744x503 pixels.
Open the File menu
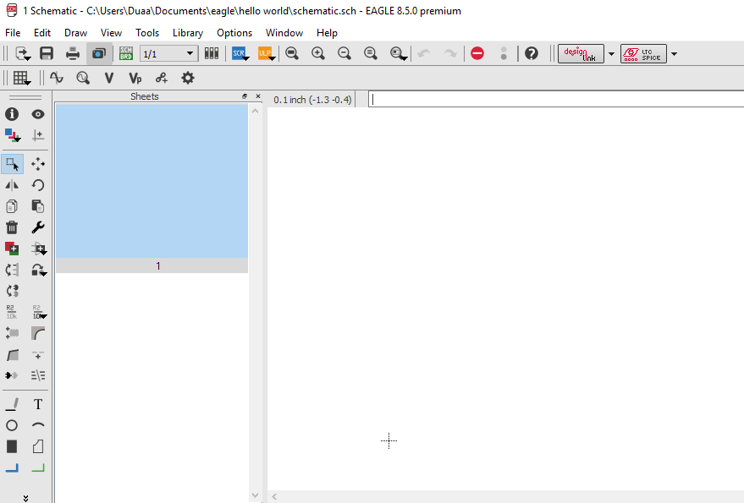tap(13, 33)
